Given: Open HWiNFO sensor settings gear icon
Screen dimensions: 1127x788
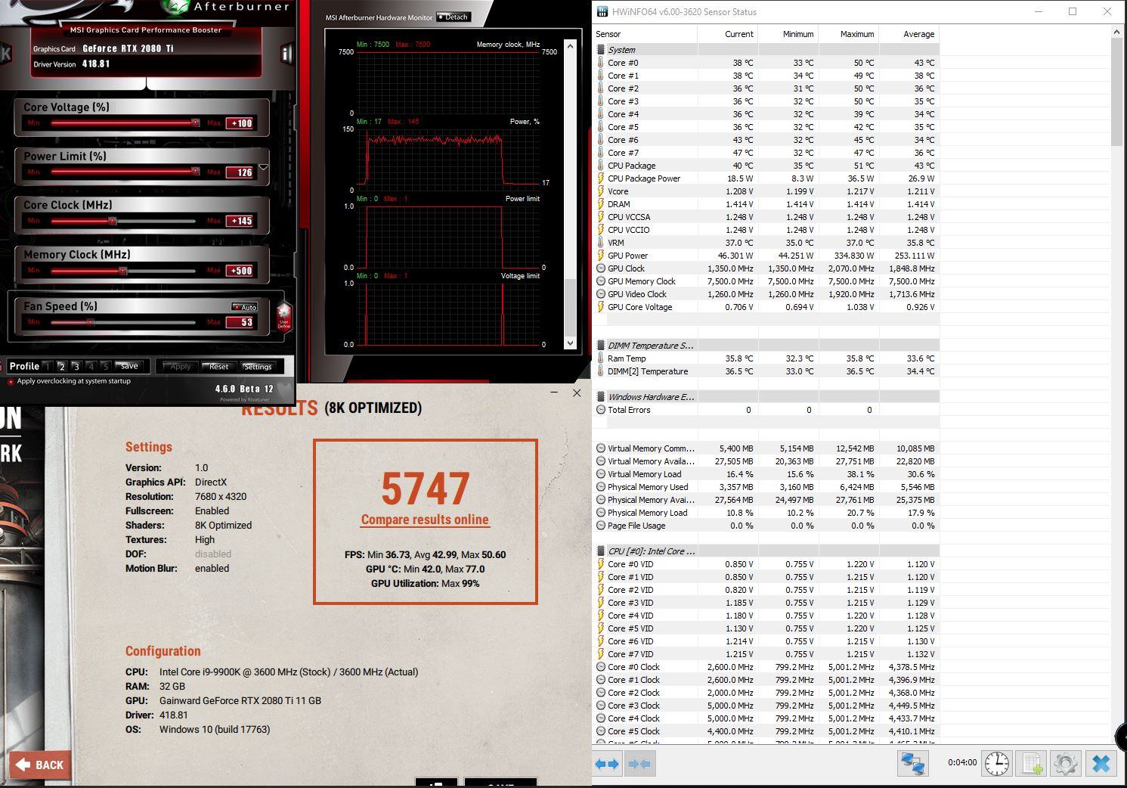Looking at the screenshot, I should [x=1066, y=764].
